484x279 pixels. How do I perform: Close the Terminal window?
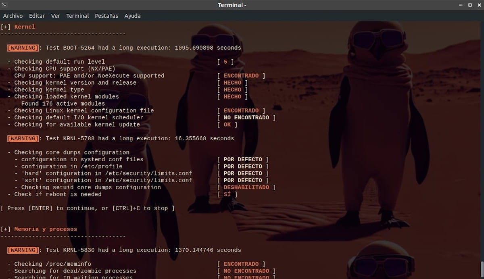coord(479,5)
